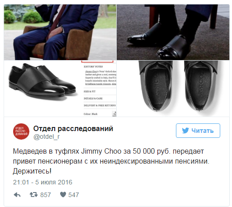Expand DELIVERY & FREE RETURNS section
The width and height of the screenshot is (232, 207).
tap(99, 105)
